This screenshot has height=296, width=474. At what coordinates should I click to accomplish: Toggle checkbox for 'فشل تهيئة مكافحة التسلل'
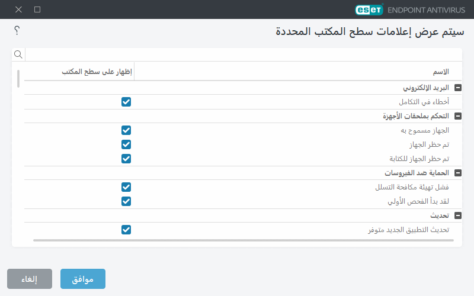(126, 187)
